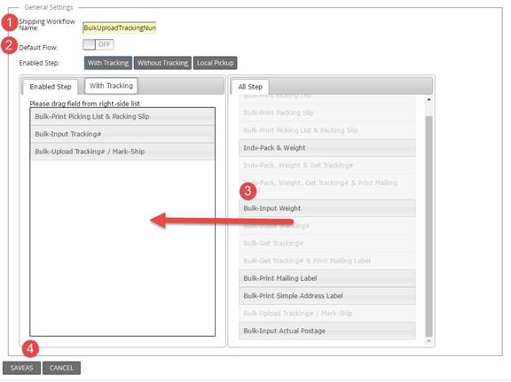The width and height of the screenshot is (511, 382).
Task: Click the Bulk-Input Actual Postage step
Action: click(327, 331)
